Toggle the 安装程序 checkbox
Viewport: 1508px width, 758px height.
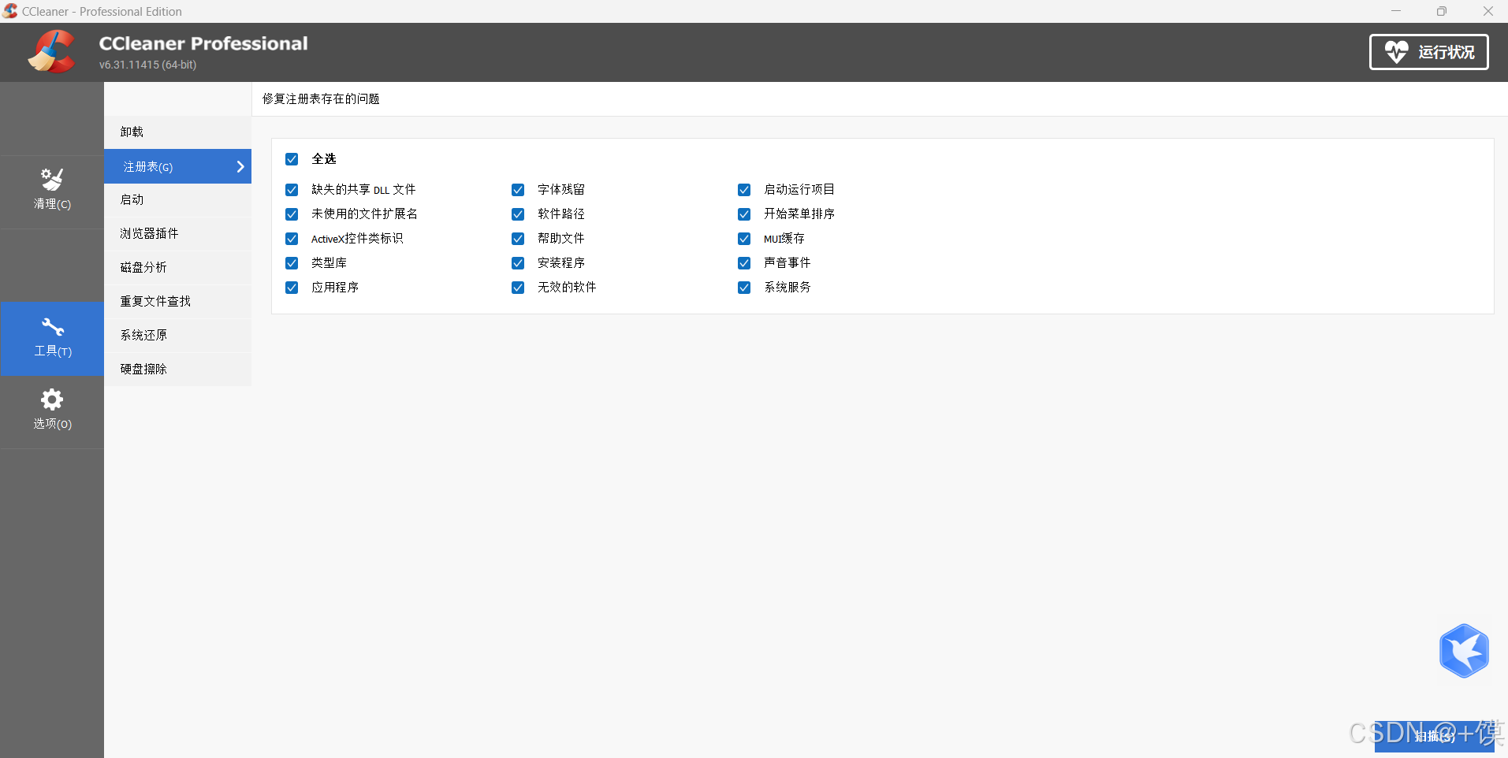(x=518, y=263)
